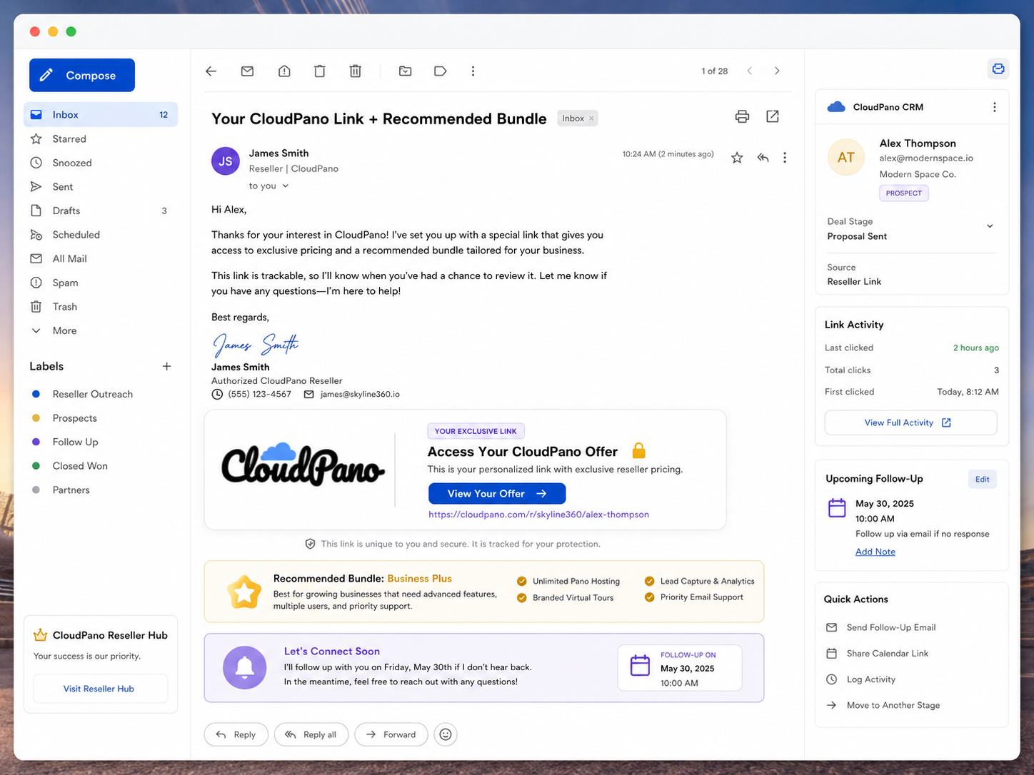
Task: Expand More in the sidebar
Action: click(x=101, y=330)
